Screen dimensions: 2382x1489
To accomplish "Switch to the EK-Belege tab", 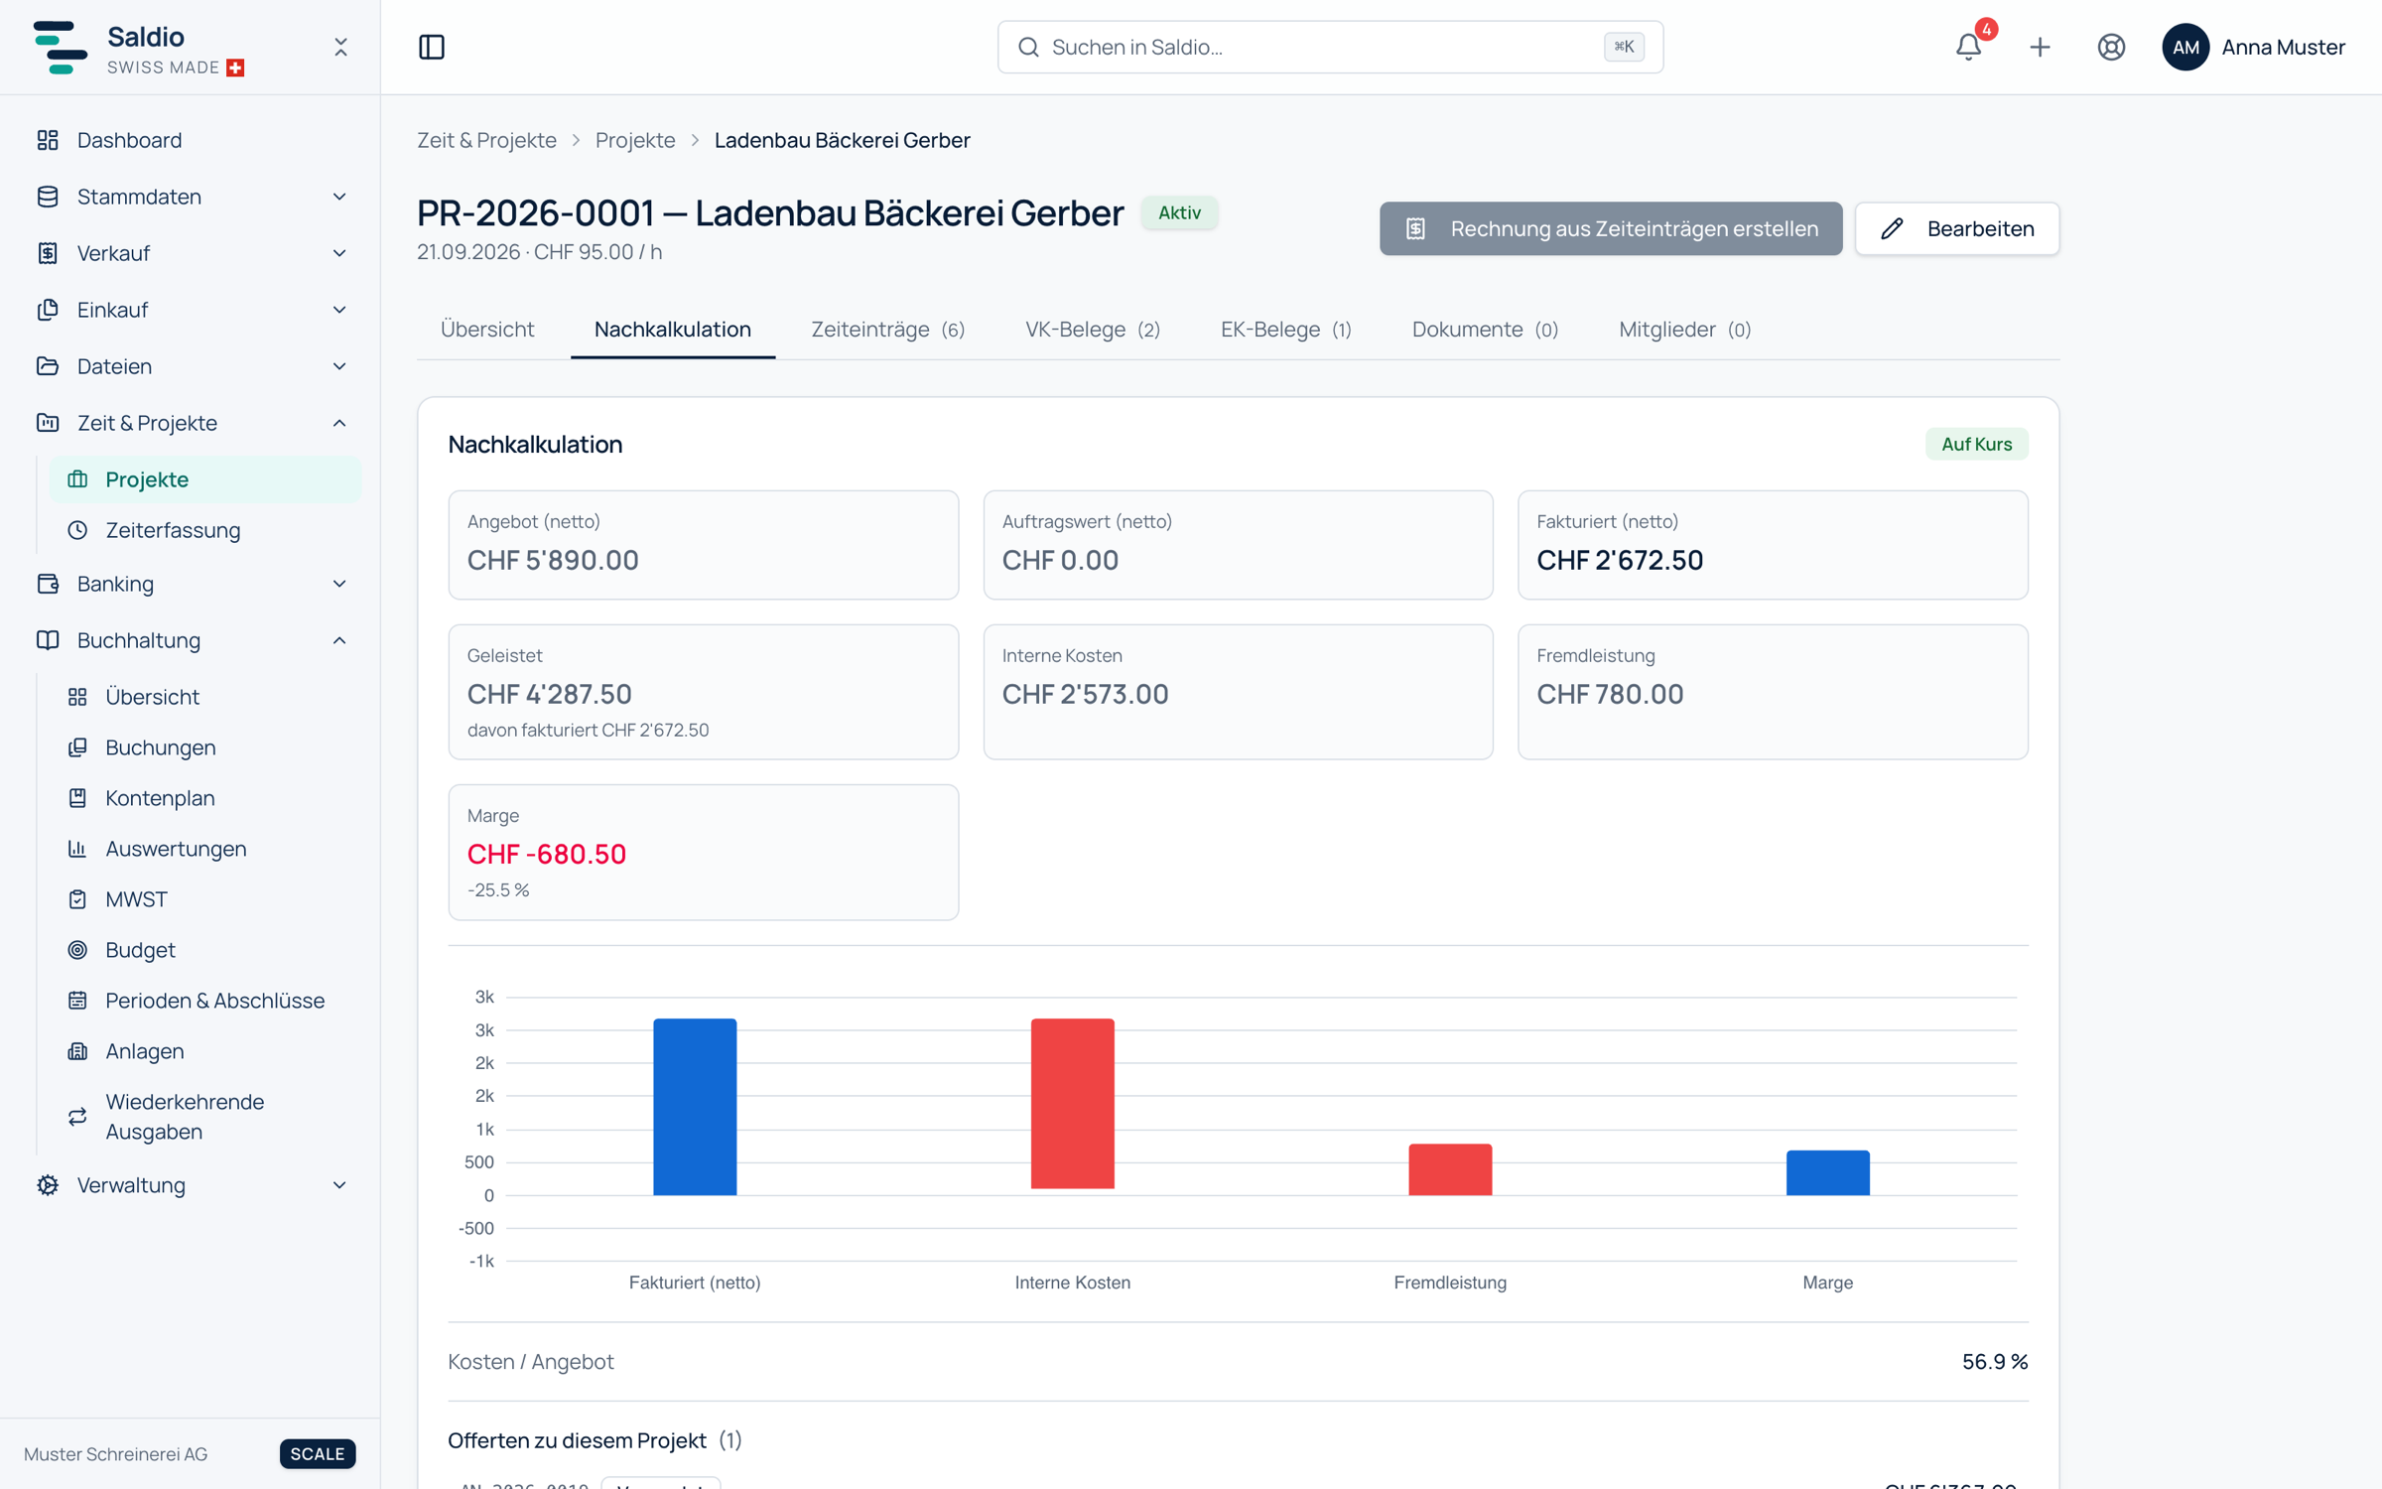I will pyautogui.click(x=1285, y=330).
